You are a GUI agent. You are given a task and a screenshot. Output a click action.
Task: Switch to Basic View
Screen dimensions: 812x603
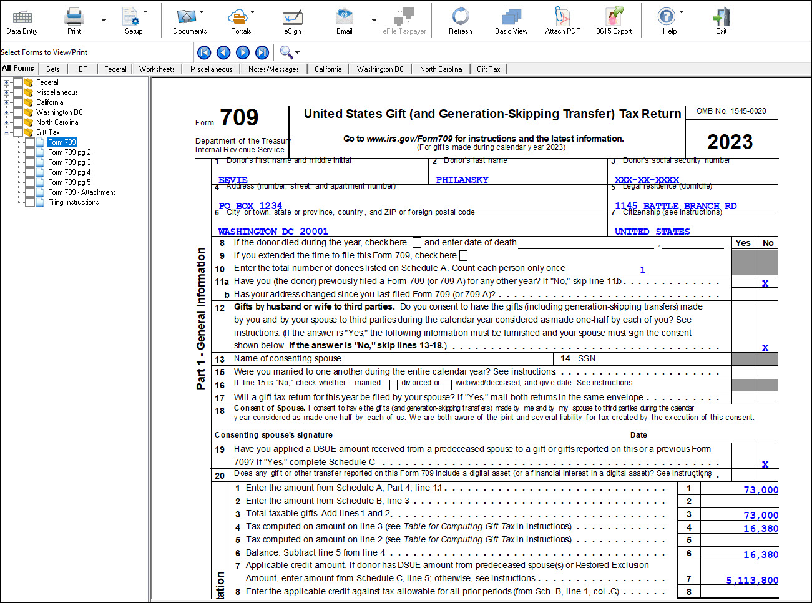[x=511, y=22]
